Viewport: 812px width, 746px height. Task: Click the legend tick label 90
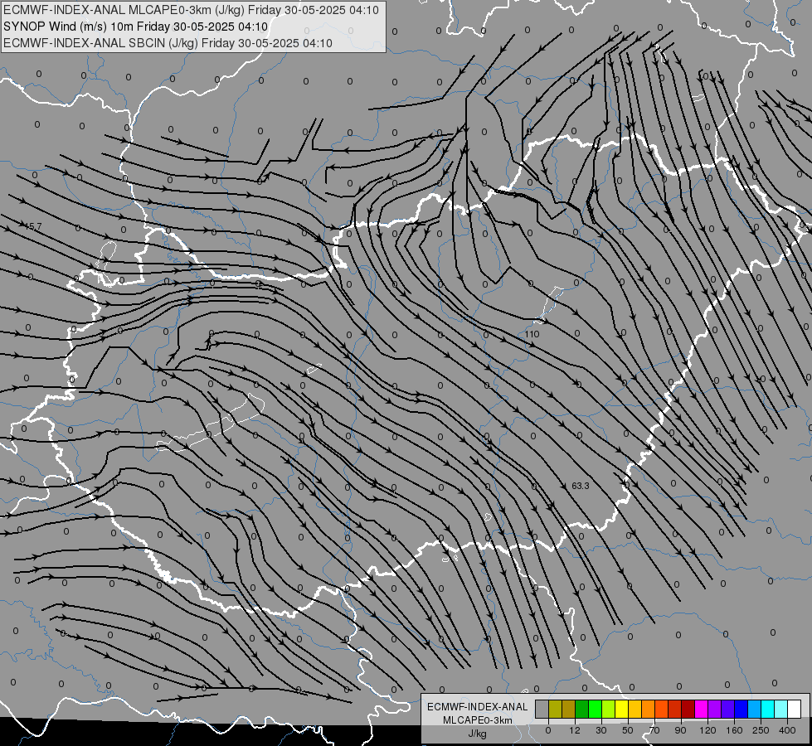681,730
